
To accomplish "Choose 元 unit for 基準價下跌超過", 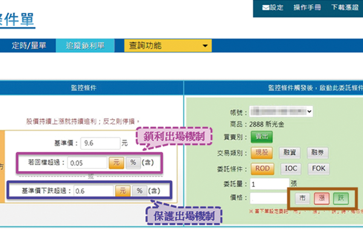I will [123, 191].
